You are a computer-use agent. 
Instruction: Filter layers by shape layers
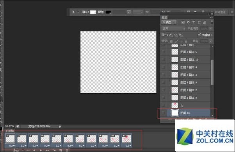(x=199, y=22)
